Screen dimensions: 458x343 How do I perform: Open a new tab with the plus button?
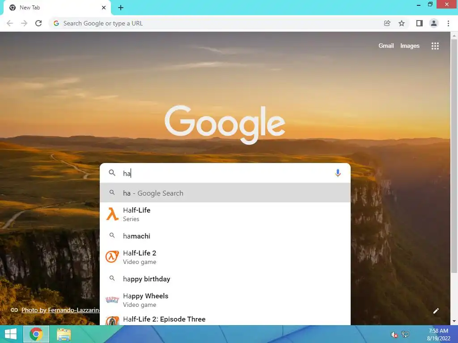(121, 8)
